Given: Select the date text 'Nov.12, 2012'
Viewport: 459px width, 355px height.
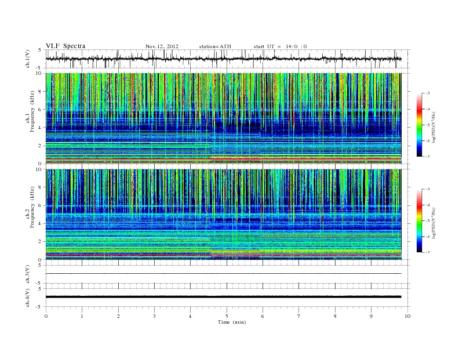Looking at the screenshot, I should click(x=162, y=46).
